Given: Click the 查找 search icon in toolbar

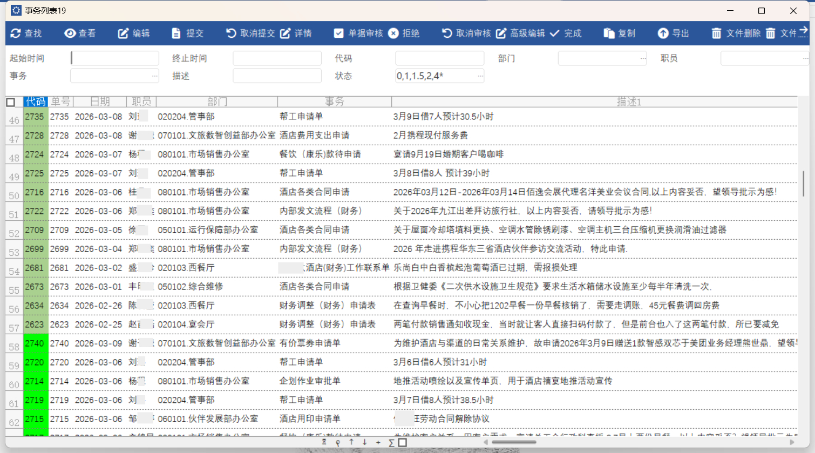Looking at the screenshot, I should [16, 33].
